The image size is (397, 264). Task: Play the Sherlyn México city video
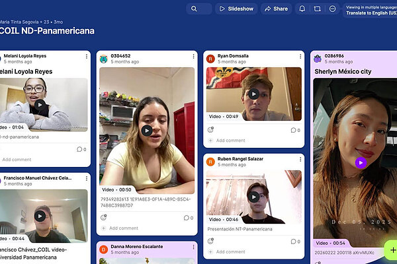pos(361,163)
